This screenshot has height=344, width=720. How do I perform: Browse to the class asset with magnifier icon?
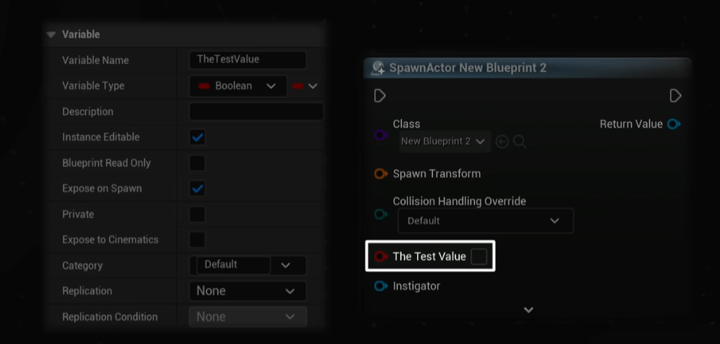(519, 141)
